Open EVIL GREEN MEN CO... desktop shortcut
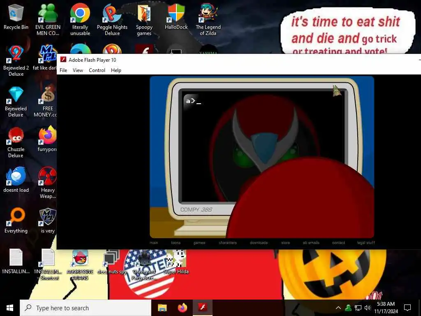The image size is (421, 316). (48, 19)
